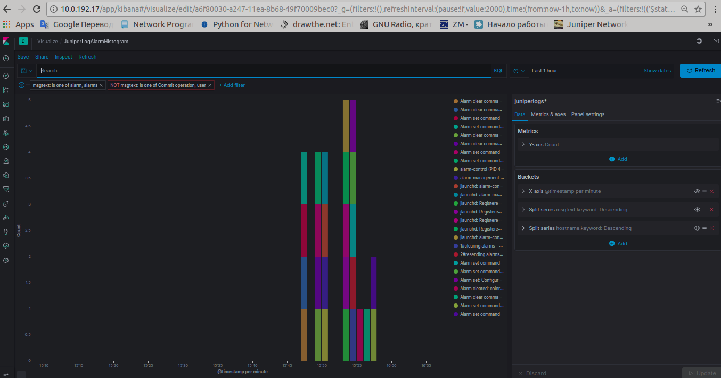Expand the Y-axis Count metric

coord(523,145)
